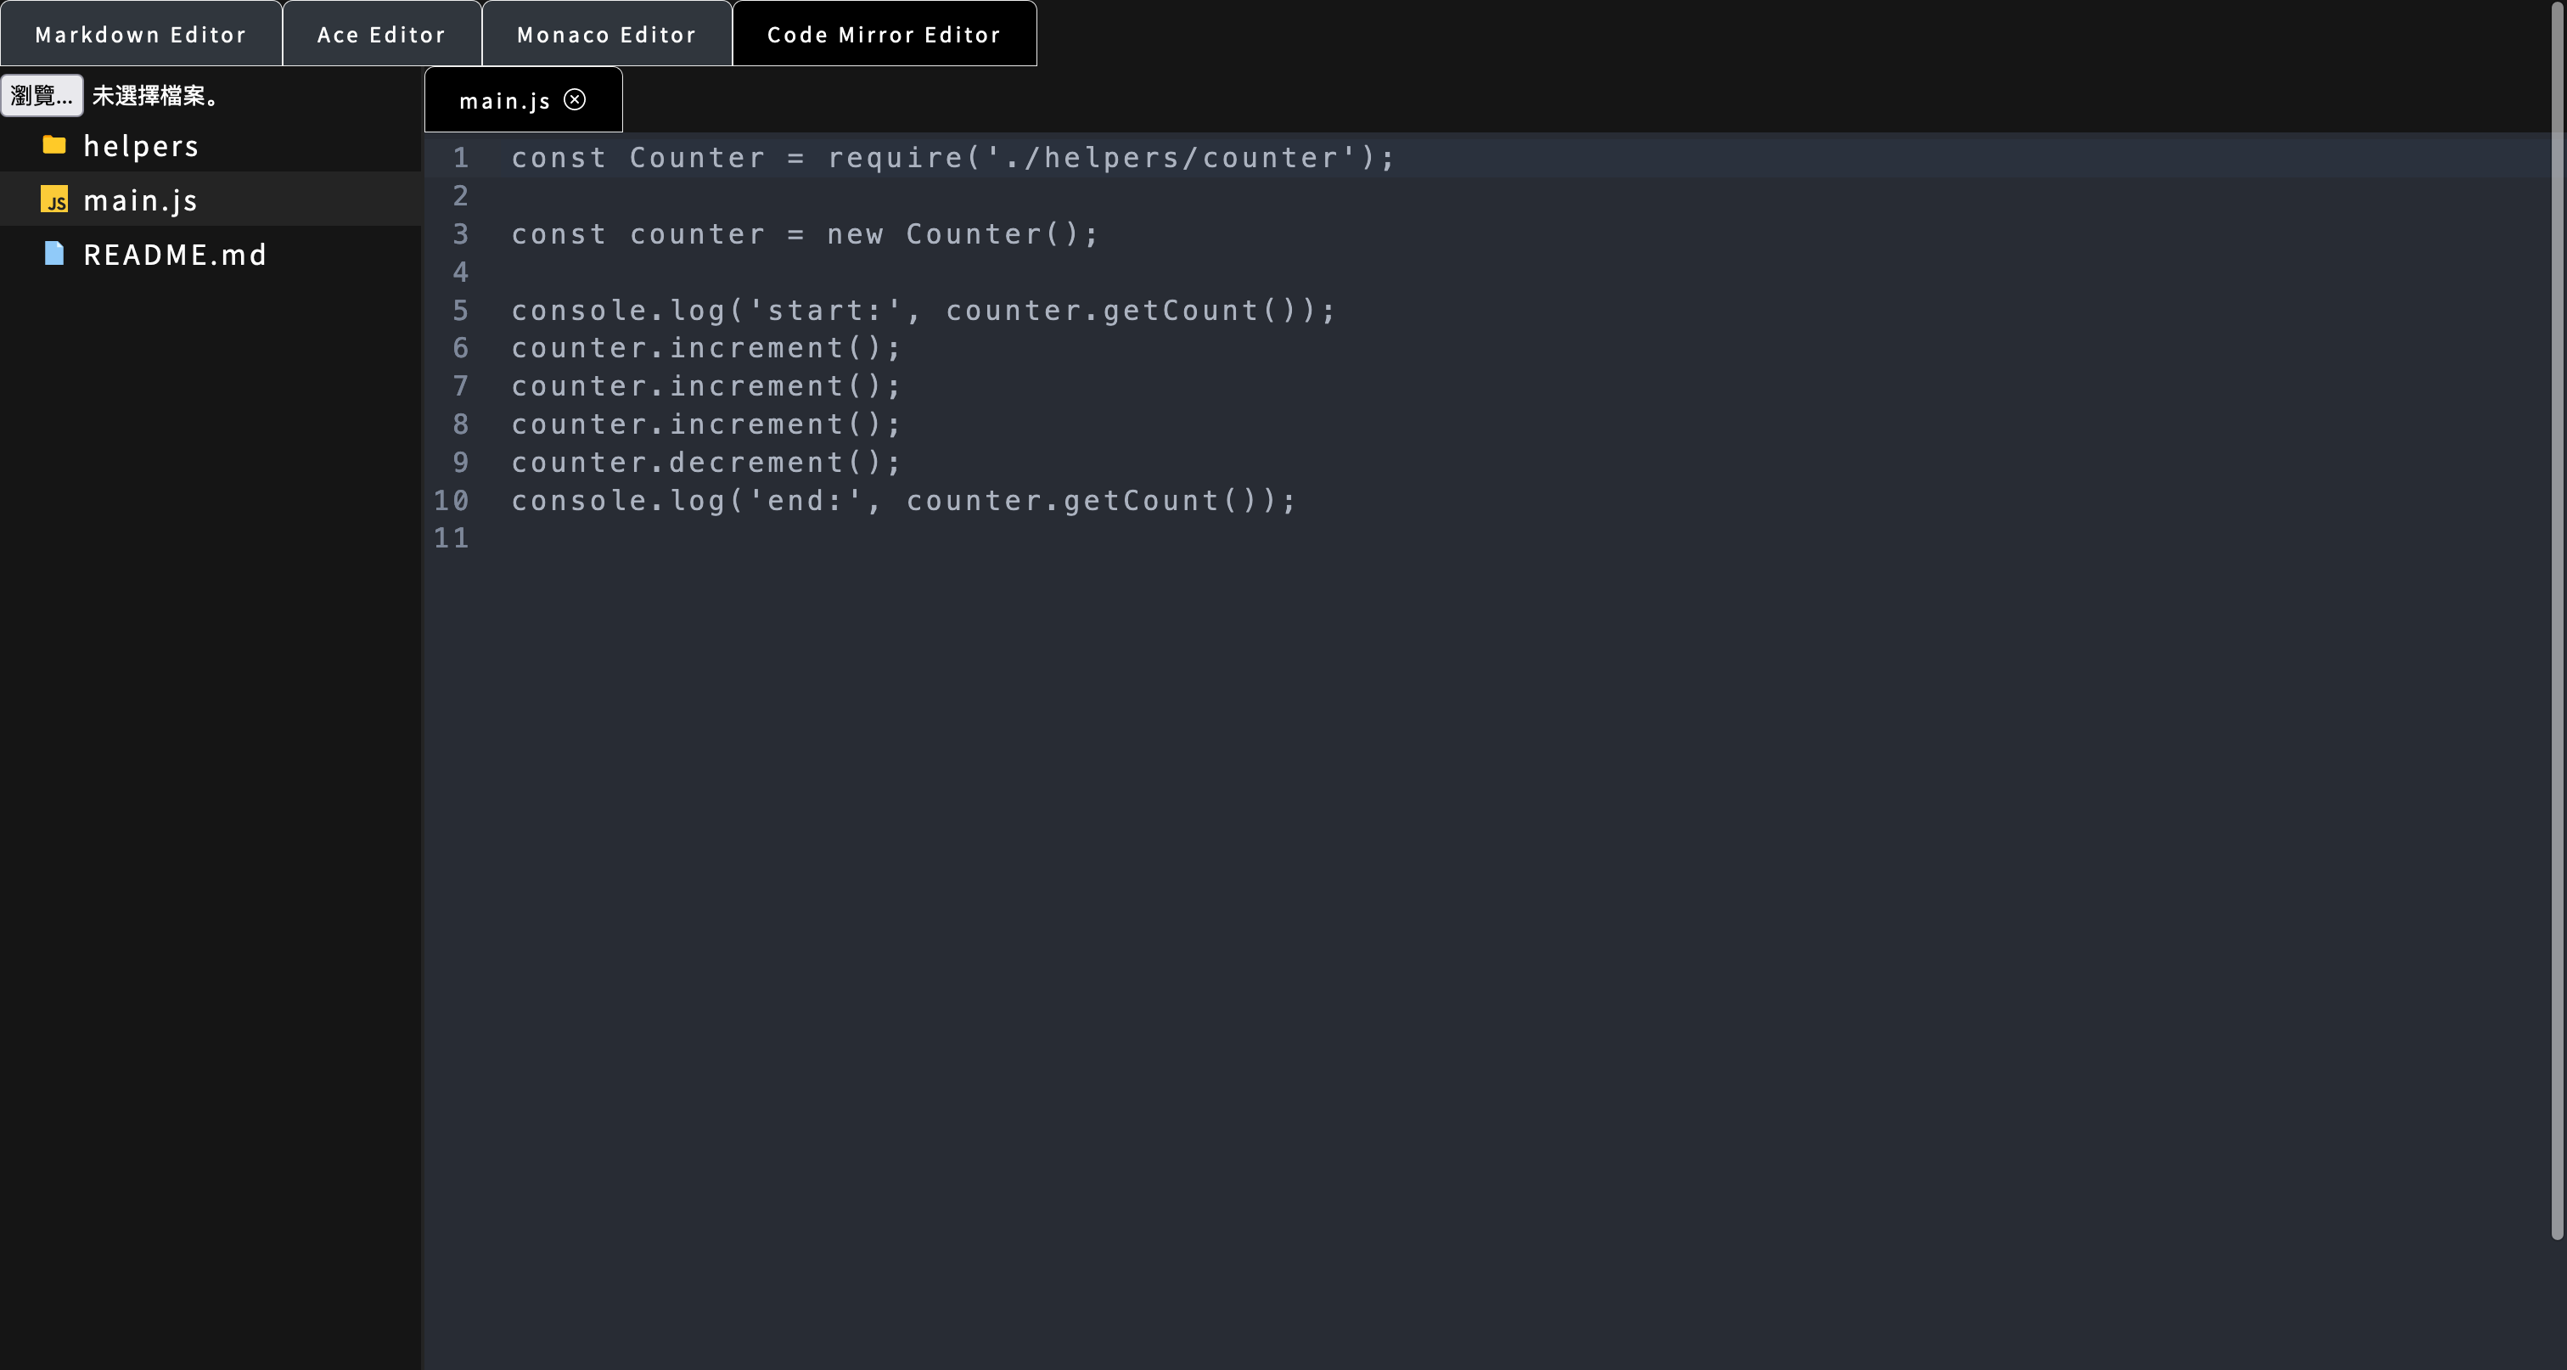The height and width of the screenshot is (1370, 2567).
Task: Open README.md from the file tree
Action: pos(174,255)
